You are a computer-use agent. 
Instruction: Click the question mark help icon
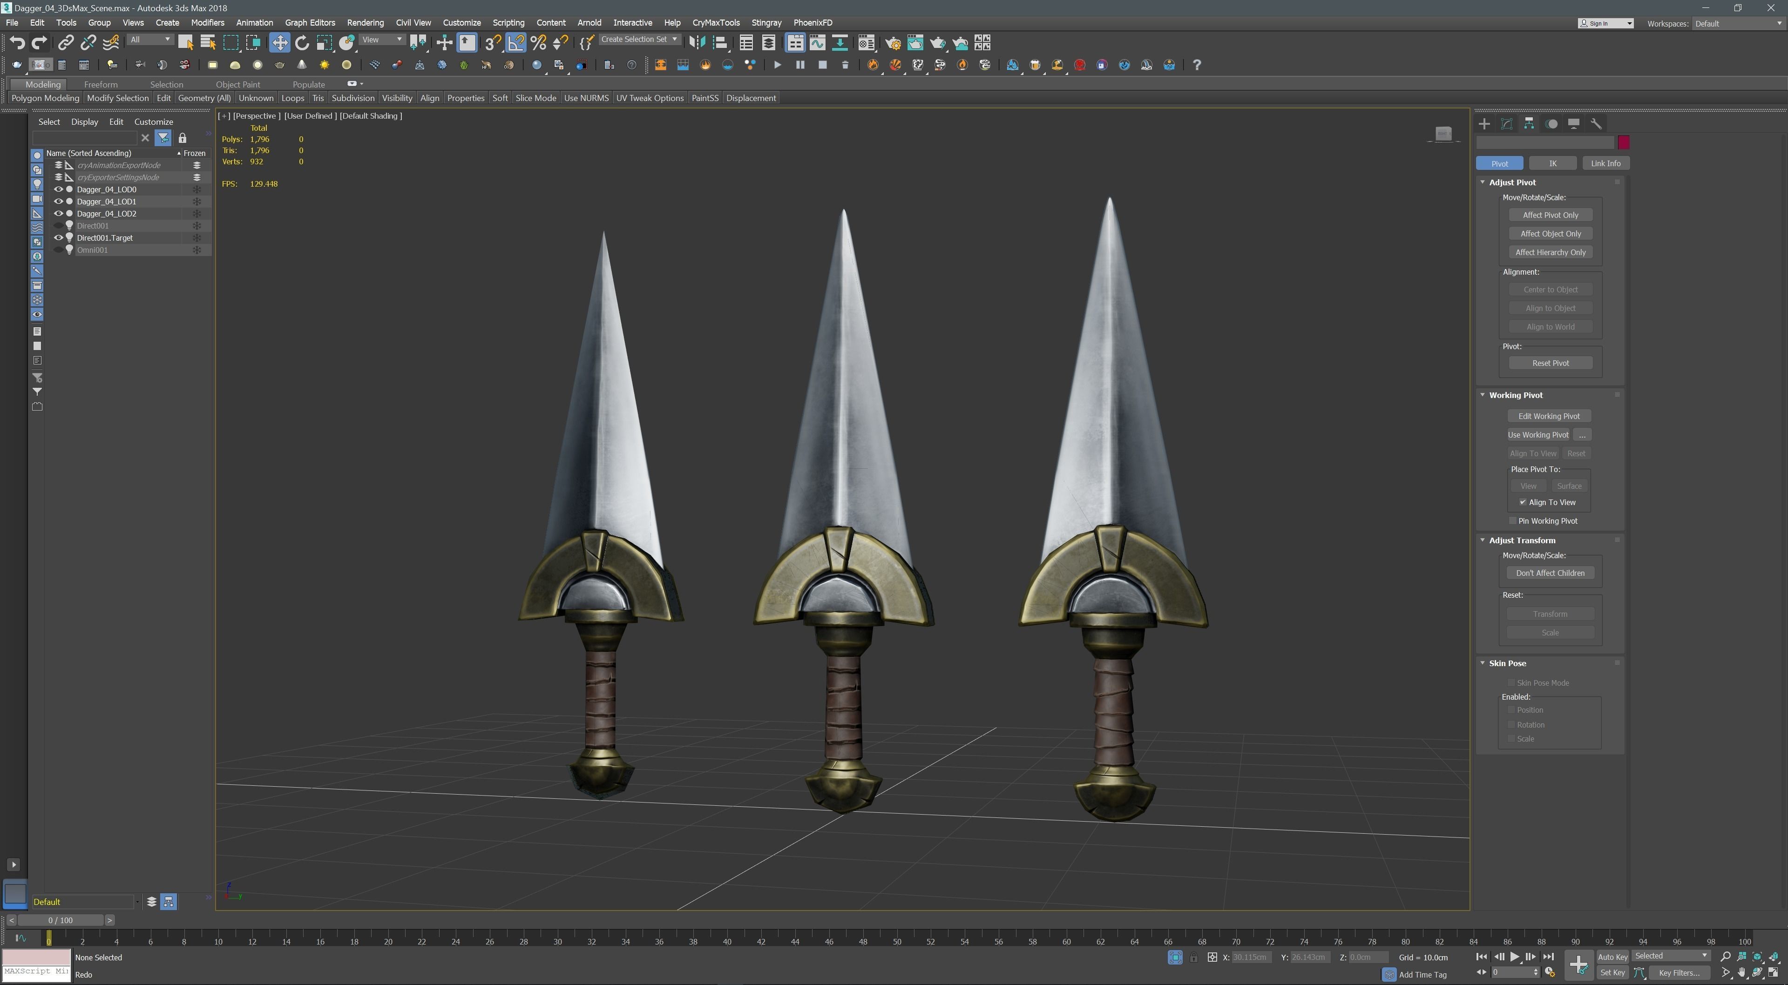pos(1197,65)
